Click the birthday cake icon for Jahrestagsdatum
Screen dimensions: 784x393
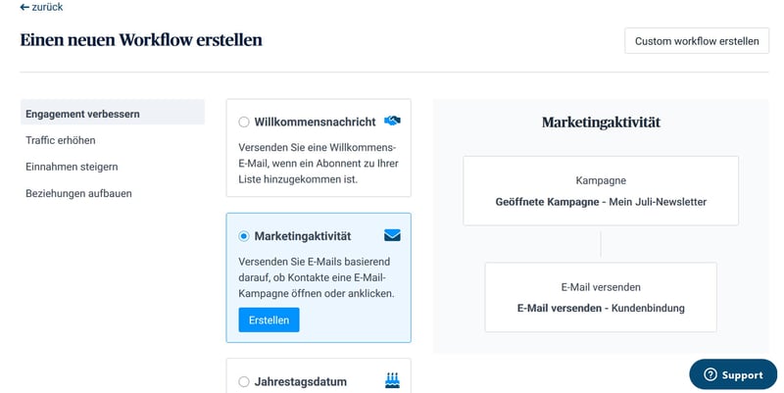[393, 380]
